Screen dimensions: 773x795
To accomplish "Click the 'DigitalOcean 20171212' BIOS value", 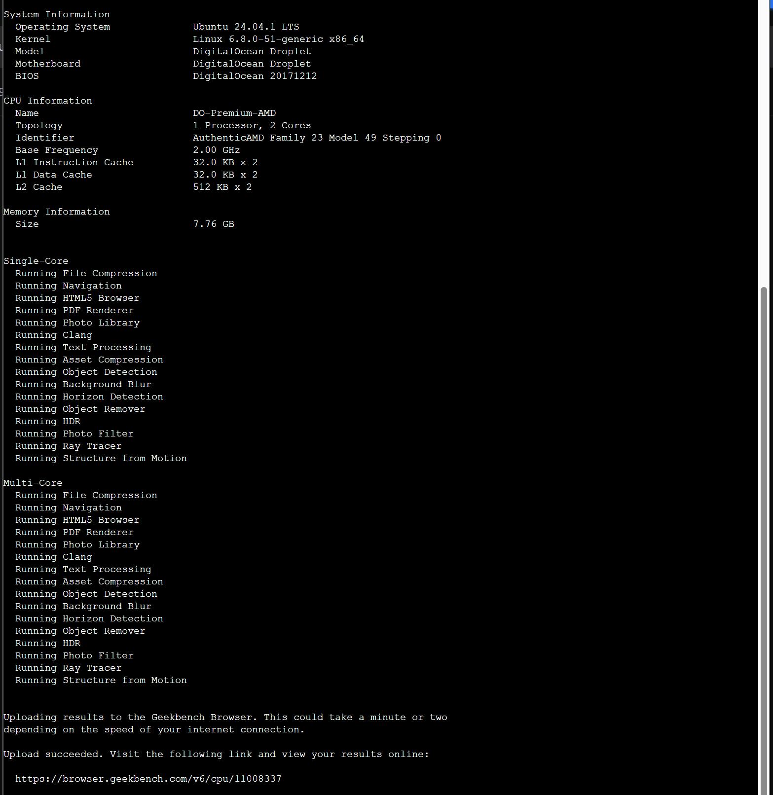I will pos(255,76).
